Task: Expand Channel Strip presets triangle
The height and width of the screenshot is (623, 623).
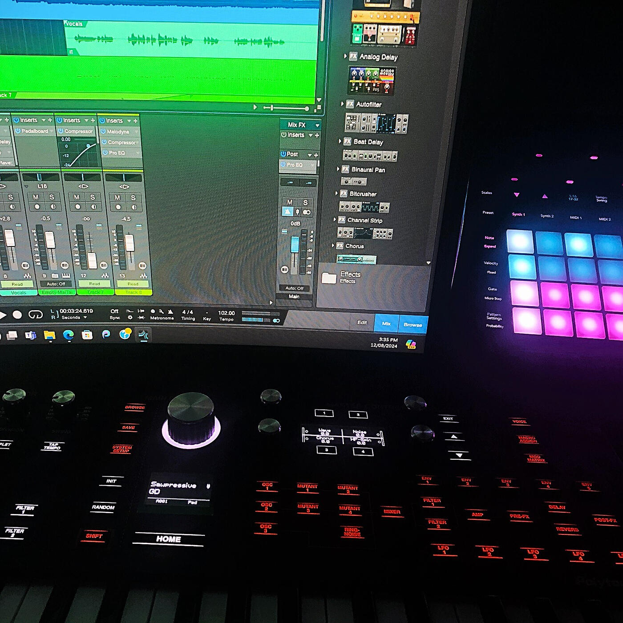Action: tap(335, 220)
